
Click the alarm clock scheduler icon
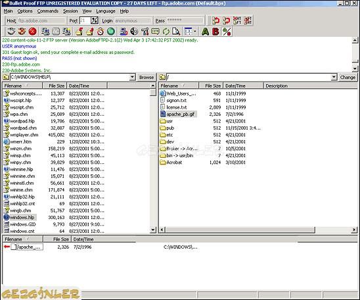pyautogui.click(x=101, y=32)
